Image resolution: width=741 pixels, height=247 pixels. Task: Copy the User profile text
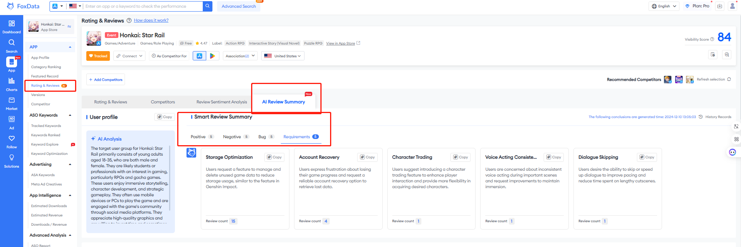pyautogui.click(x=164, y=117)
